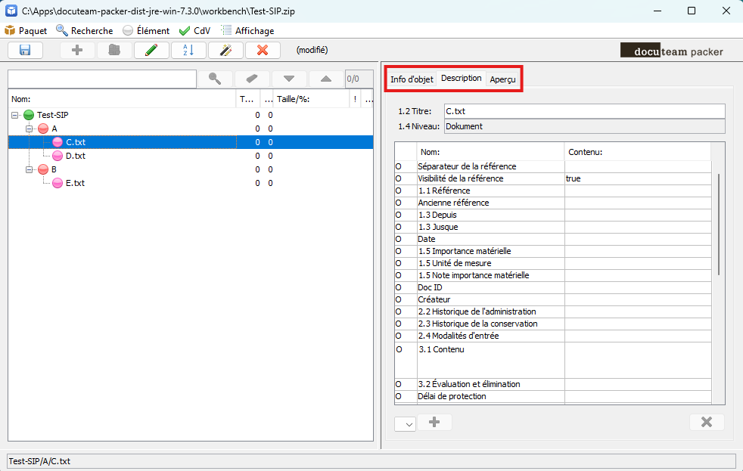The height and width of the screenshot is (471, 743).
Task: Select the pink D.txt file icon
Action: (58, 156)
